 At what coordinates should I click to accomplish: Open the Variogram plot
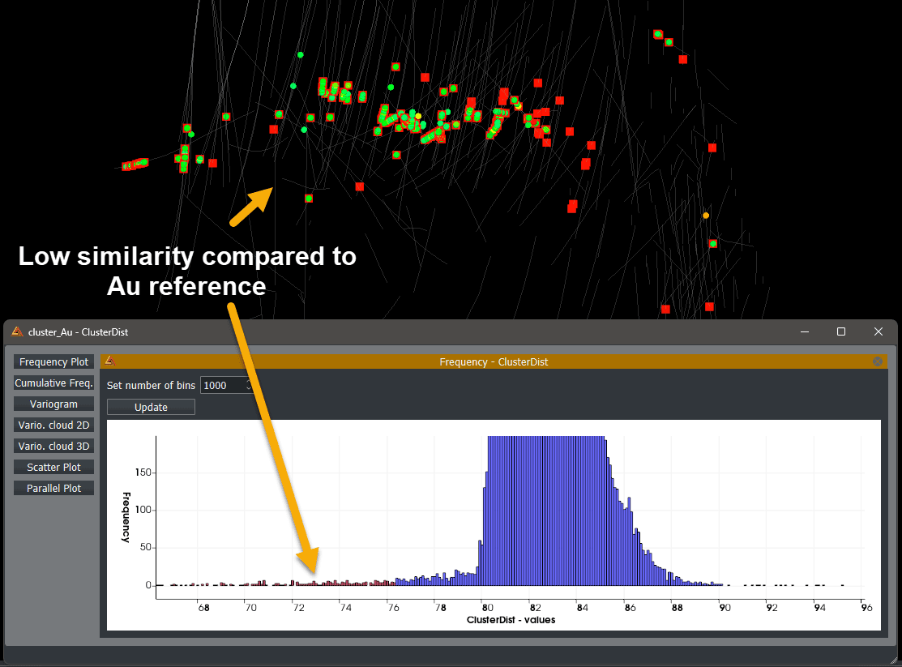click(x=54, y=404)
